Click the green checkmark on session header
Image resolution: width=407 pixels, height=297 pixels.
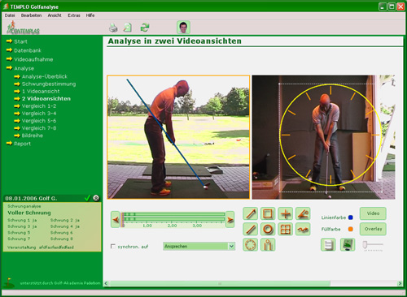click(87, 198)
